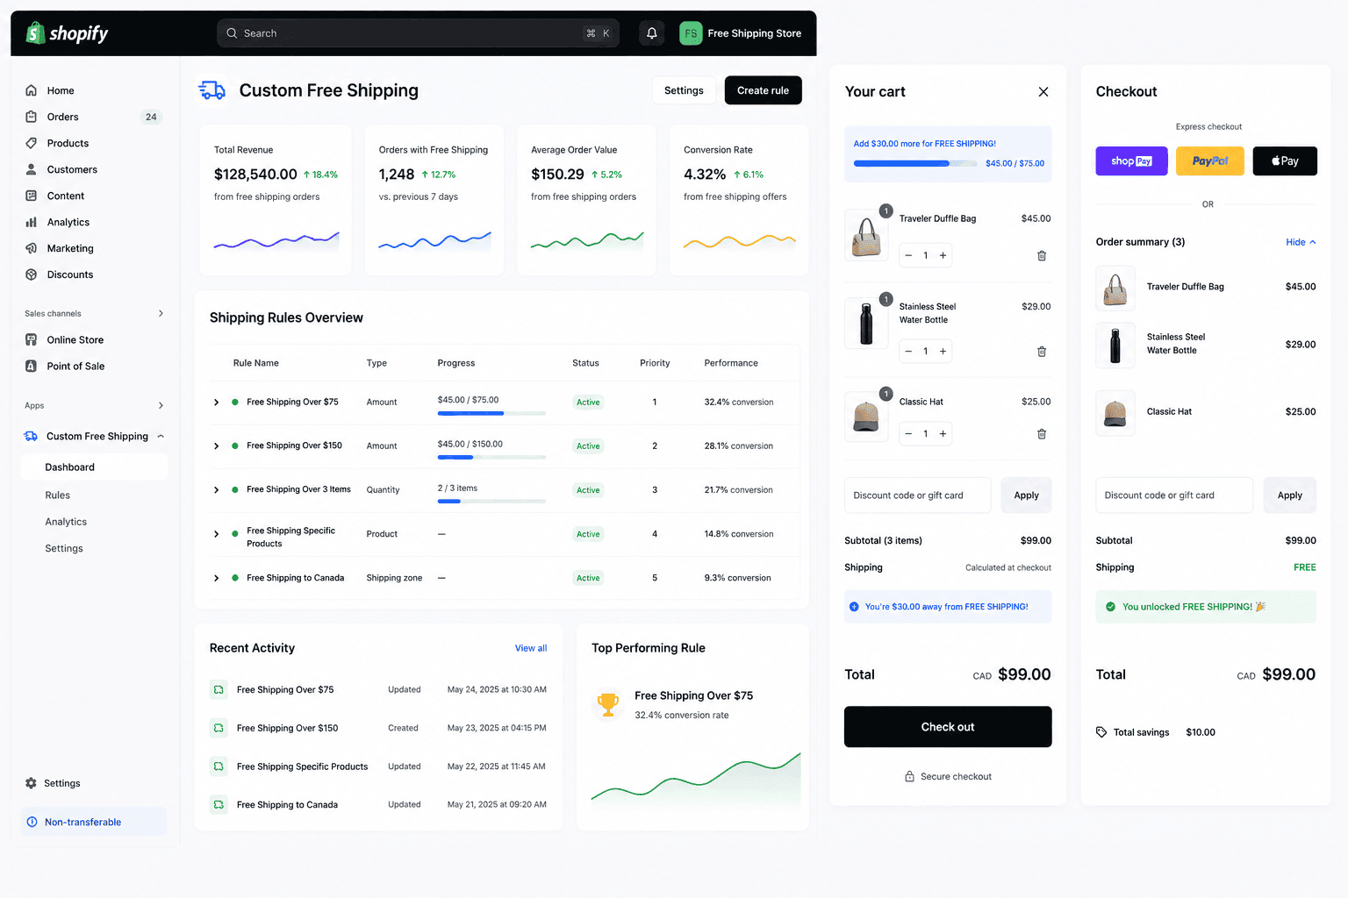Click the Shopify logo in header
1348x898 pixels.
click(x=67, y=33)
